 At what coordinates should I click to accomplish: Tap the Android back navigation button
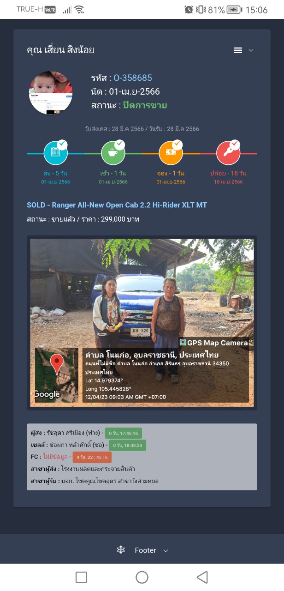click(202, 577)
